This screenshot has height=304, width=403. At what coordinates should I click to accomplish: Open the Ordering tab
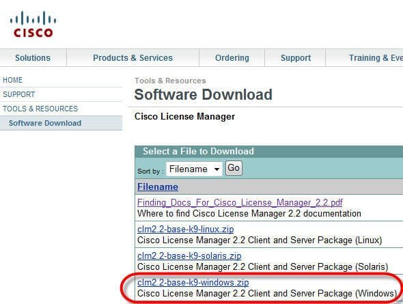tap(232, 58)
